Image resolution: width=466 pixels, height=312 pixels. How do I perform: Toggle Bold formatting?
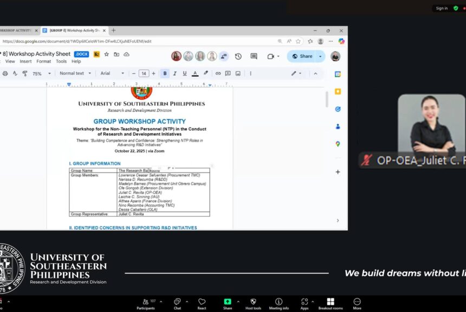coord(165,73)
